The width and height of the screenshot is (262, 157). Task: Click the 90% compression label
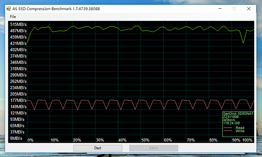tap(236, 140)
